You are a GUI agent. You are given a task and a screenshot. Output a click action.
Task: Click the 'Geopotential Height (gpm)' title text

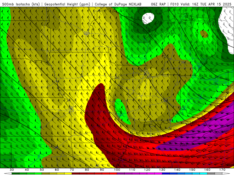coord(67,4)
